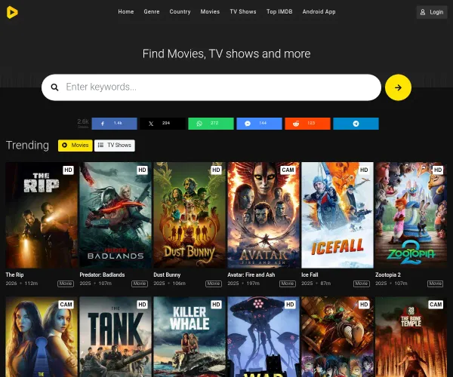Open the two women keyhole poster
The image size is (453, 377).
click(42, 336)
